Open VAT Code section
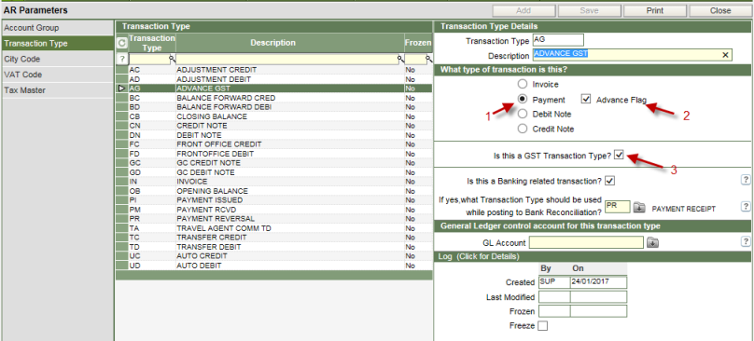The image size is (754, 341). (58, 75)
